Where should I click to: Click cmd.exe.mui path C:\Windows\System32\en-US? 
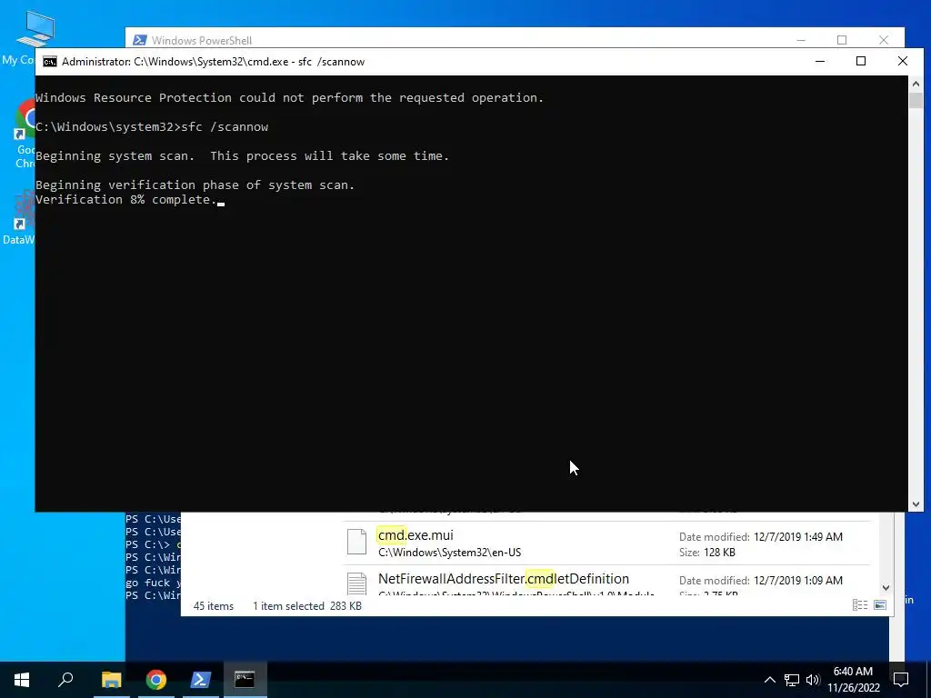449,553
